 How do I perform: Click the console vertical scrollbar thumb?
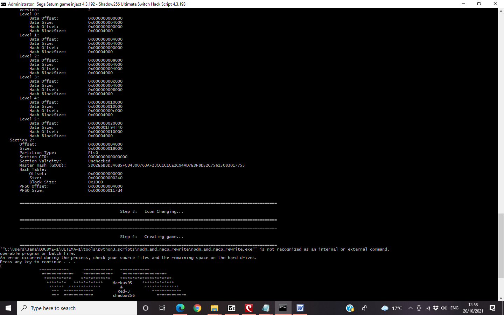point(501,245)
